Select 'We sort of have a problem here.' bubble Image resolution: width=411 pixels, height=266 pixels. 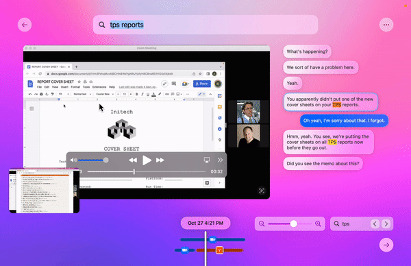click(x=321, y=67)
